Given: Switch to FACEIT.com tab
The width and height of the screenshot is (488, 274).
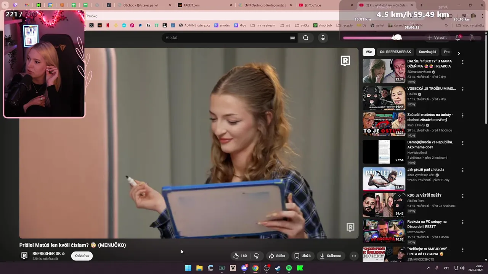Looking at the screenshot, I should tap(205, 5).
